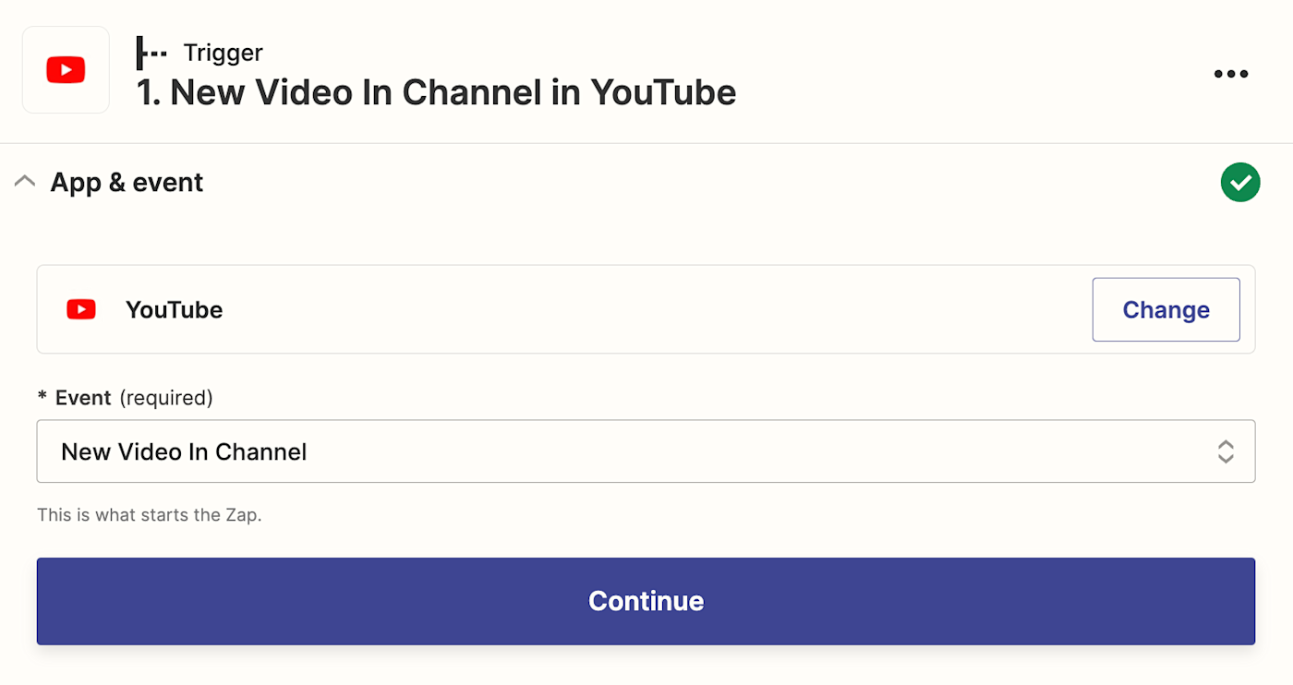Click the Event field label

(83, 398)
